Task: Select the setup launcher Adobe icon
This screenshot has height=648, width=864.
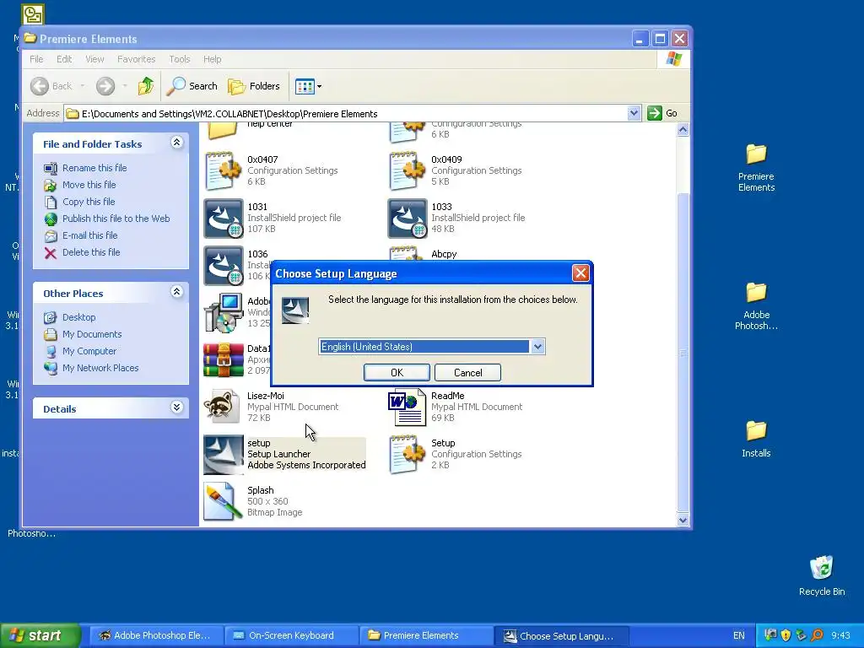Action: pyautogui.click(x=223, y=455)
